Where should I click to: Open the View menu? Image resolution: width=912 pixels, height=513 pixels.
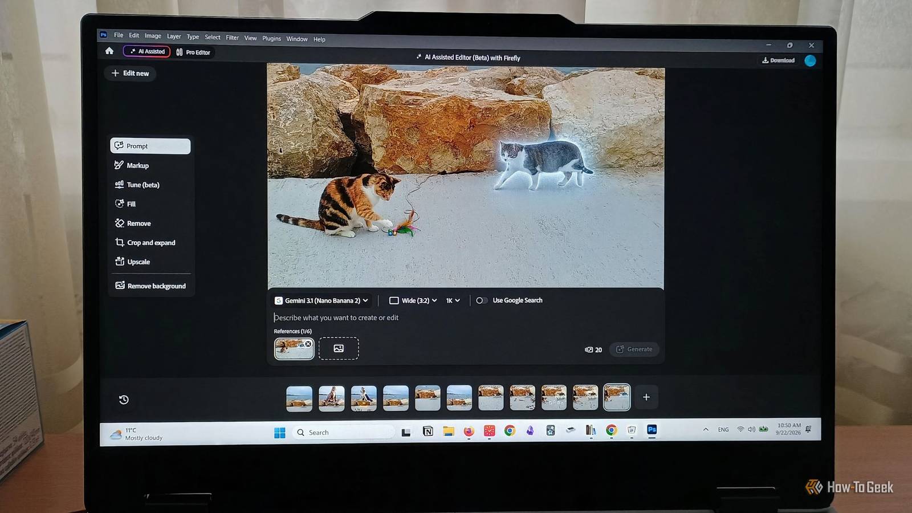coord(250,38)
